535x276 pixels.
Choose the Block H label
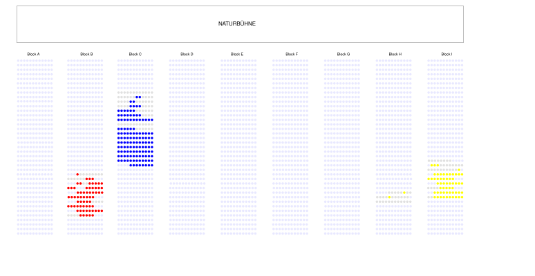[395, 54]
